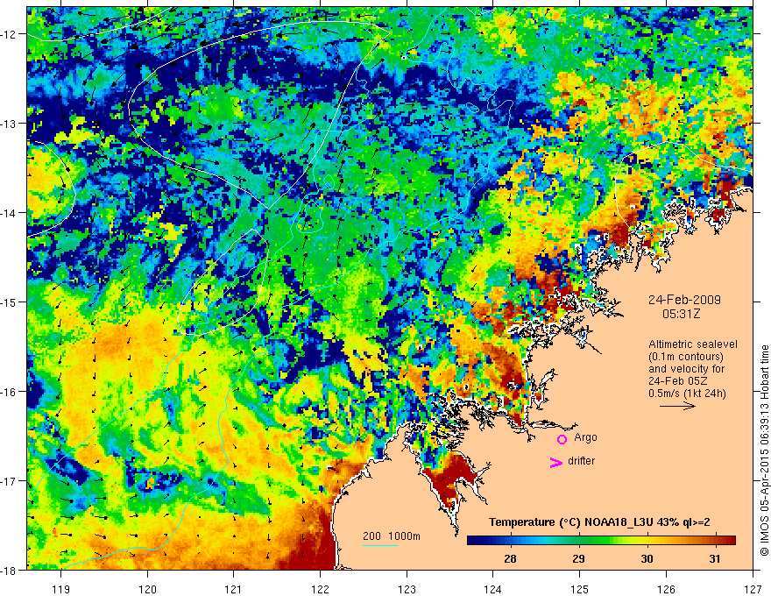The height and width of the screenshot is (596, 771).
Task: Click the latitude axis label -18
Action: (x=9, y=571)
